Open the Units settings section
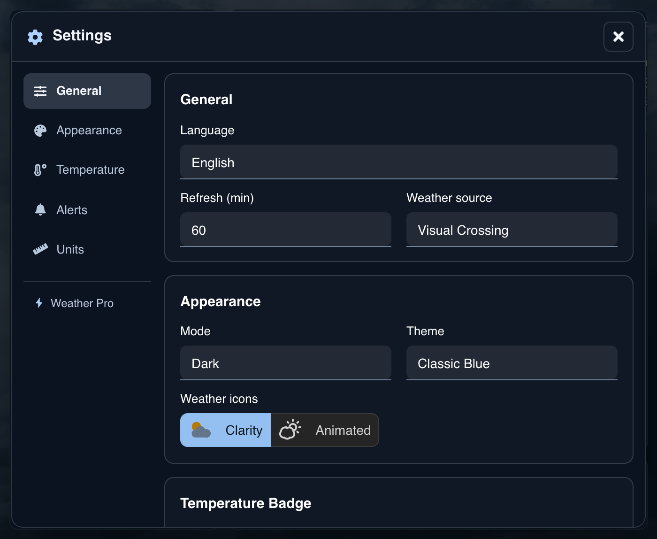The height and width of the screenshot is (539, 657). point(87,249)
